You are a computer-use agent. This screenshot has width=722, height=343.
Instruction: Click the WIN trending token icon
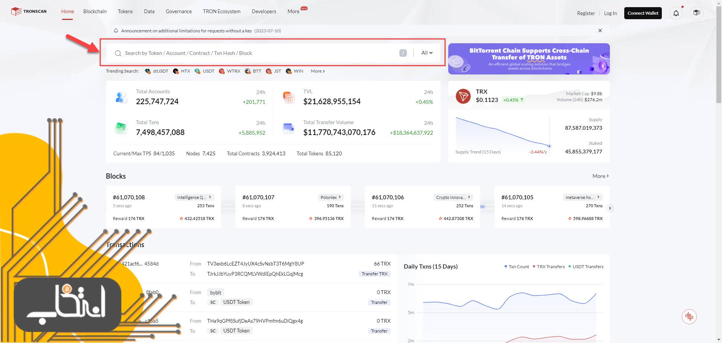point(288,71)
